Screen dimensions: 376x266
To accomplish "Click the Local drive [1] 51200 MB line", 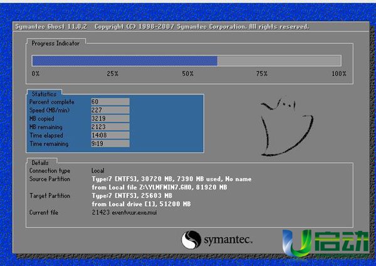I will click(x=141, y=204).
